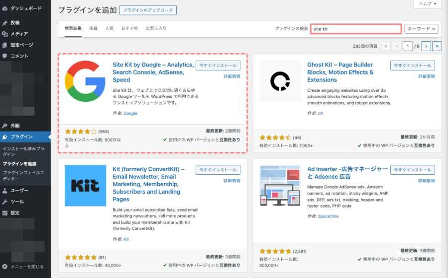This screenshot has height=278, width=448.
Task: Click Ad Inserter star rating
Action: [275, 251]
